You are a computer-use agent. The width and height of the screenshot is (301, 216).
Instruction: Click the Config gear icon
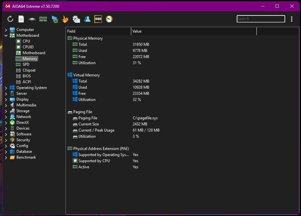point(12,146)
